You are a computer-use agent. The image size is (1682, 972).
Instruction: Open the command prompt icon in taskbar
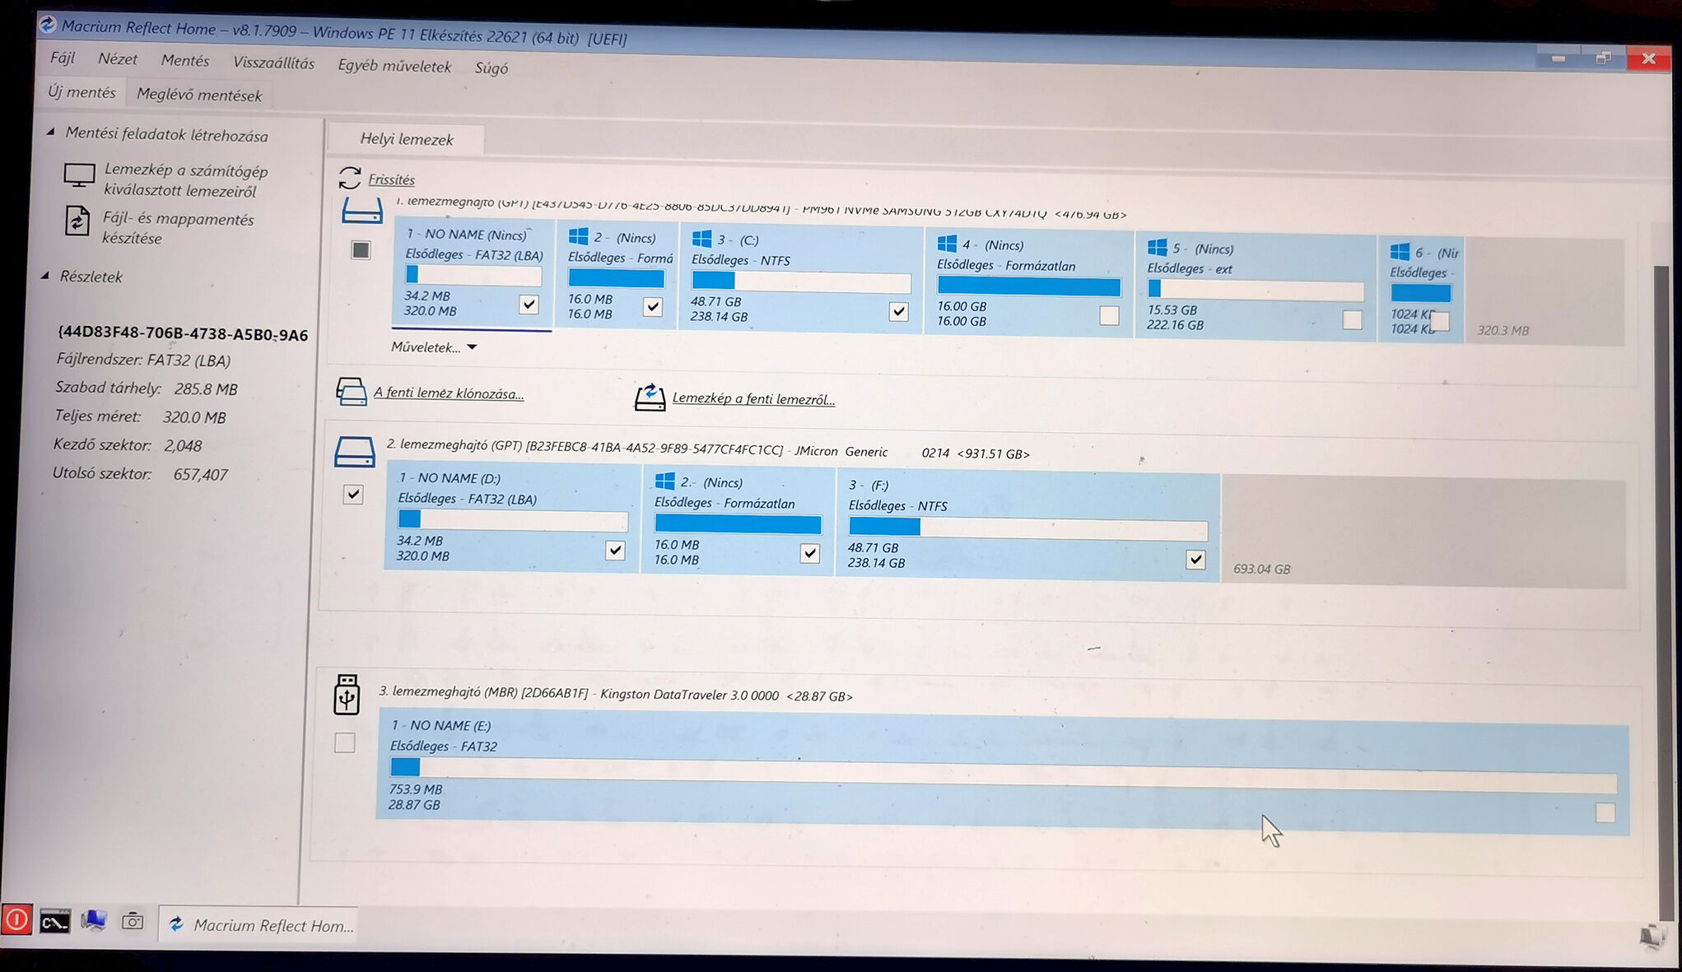pos(55,921)
